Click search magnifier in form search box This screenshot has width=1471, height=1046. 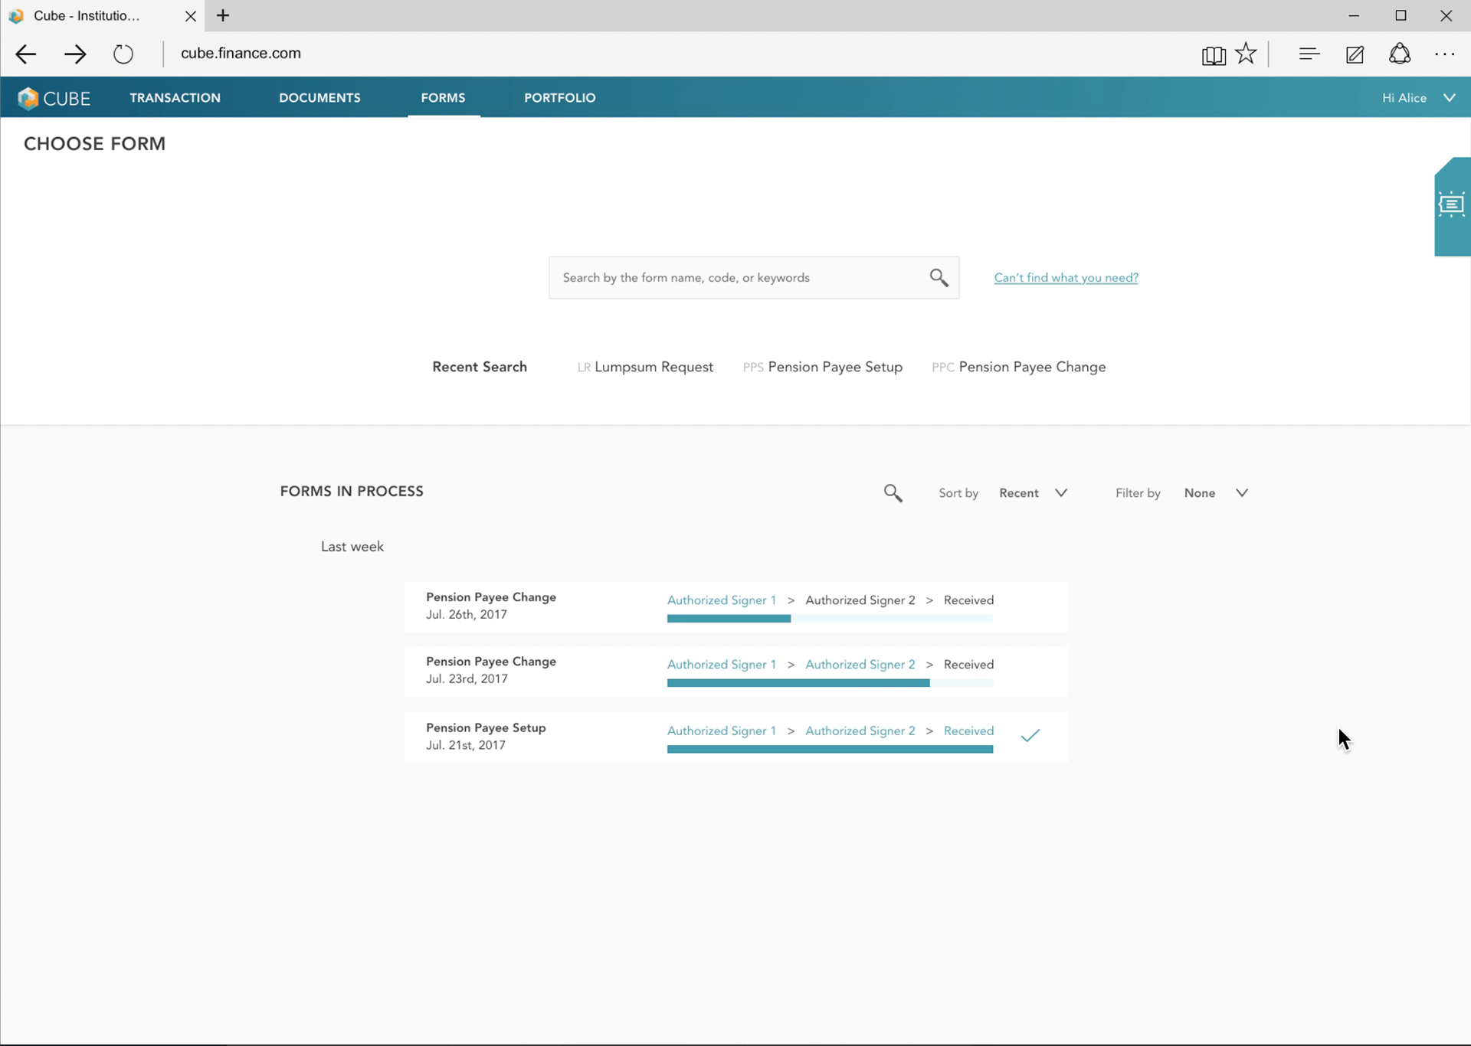(939, 277)
